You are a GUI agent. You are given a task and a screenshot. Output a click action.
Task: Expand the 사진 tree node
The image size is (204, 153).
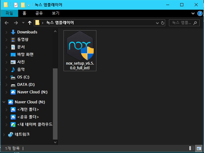point(6,62)
